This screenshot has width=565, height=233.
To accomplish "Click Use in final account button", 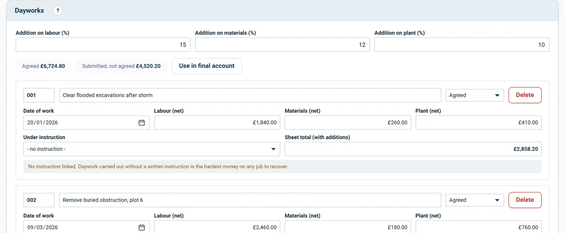I will pos(207,66).
